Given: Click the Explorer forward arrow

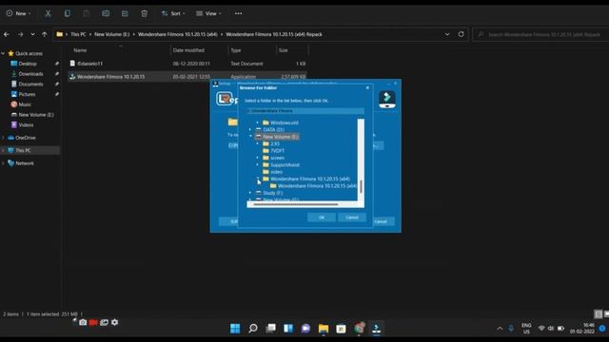Looking at the screenshot, I should point(20,34).
